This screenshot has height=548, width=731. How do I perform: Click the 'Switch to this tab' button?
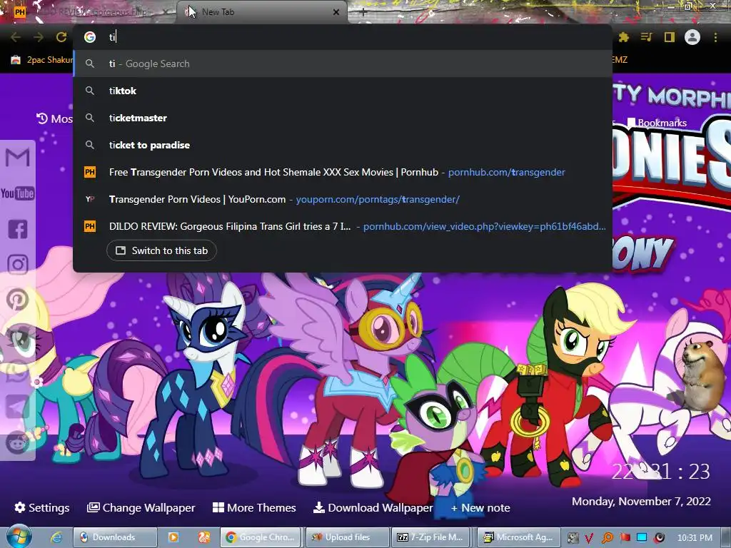coord(161,250)
